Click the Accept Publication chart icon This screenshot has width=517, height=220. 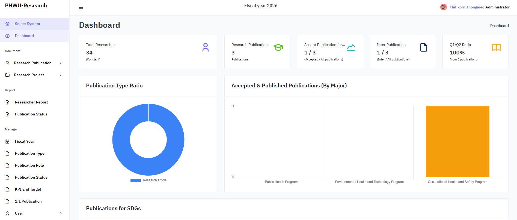point(351,47)
